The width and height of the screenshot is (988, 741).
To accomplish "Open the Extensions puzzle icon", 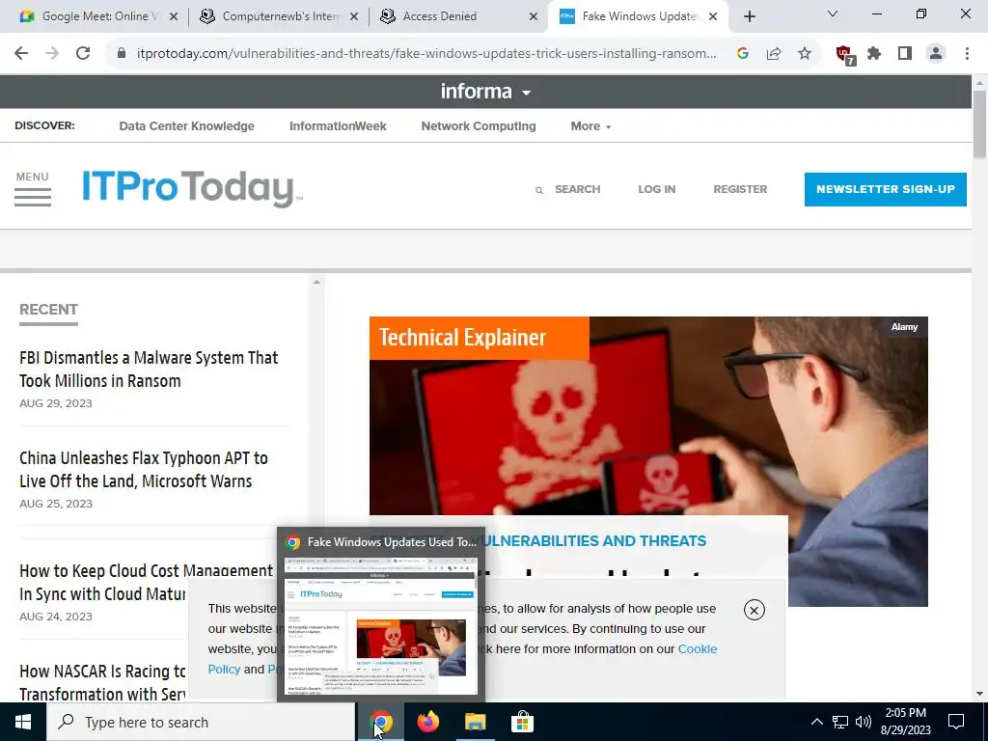I will pyautogui.click(x=874, y=54).
